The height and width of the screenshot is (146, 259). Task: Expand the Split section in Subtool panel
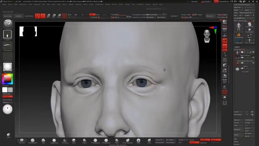[x=236, y=139]
